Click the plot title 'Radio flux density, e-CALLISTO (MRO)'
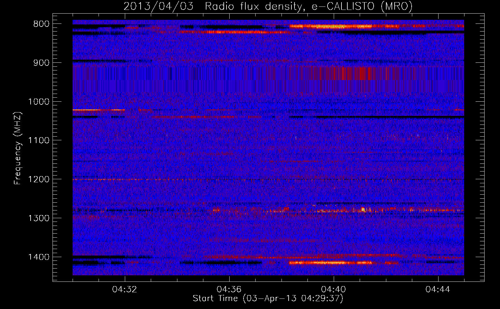The height and width of the screenshot is (309, 500). (x=309, y=6)
